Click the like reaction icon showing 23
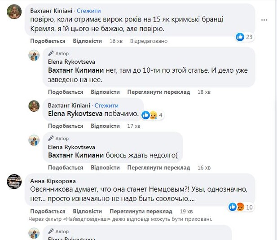This screenshot has width=277, height=240. point(240,37)
